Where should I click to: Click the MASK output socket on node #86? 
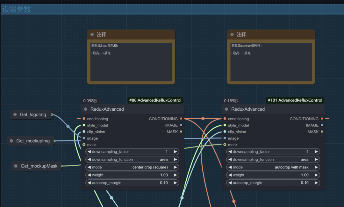point(181,131)
